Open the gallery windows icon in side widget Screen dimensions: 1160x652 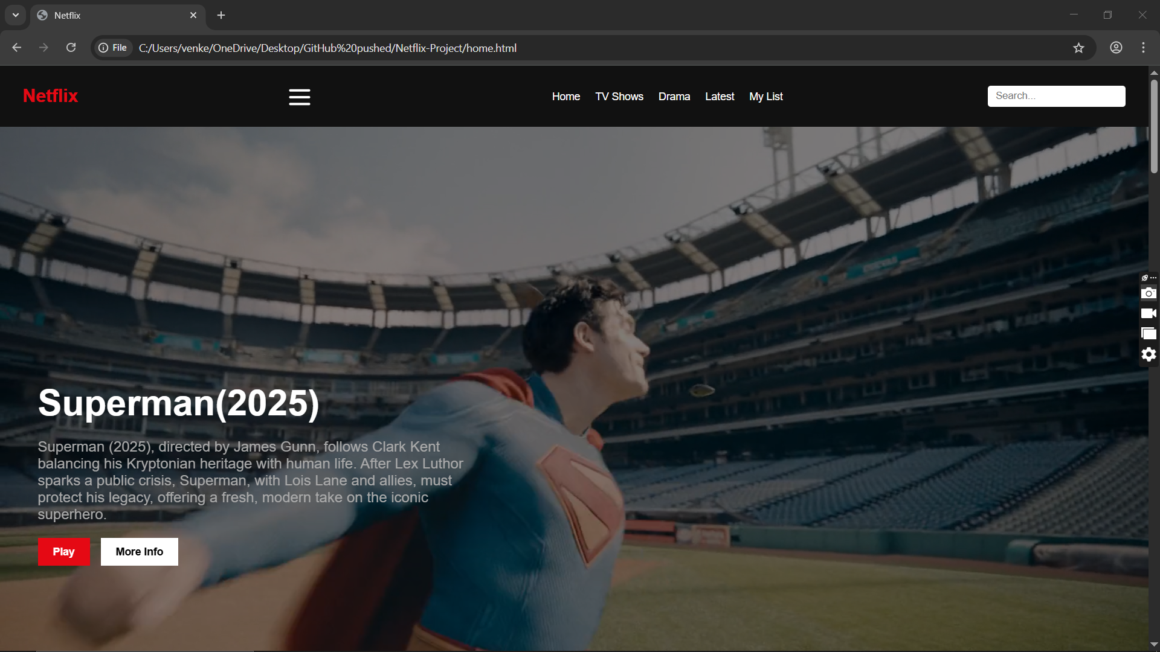(x=1149, y=334)
